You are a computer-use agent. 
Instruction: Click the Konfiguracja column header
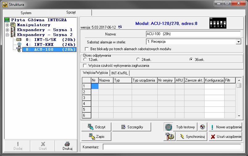point(214,80)
